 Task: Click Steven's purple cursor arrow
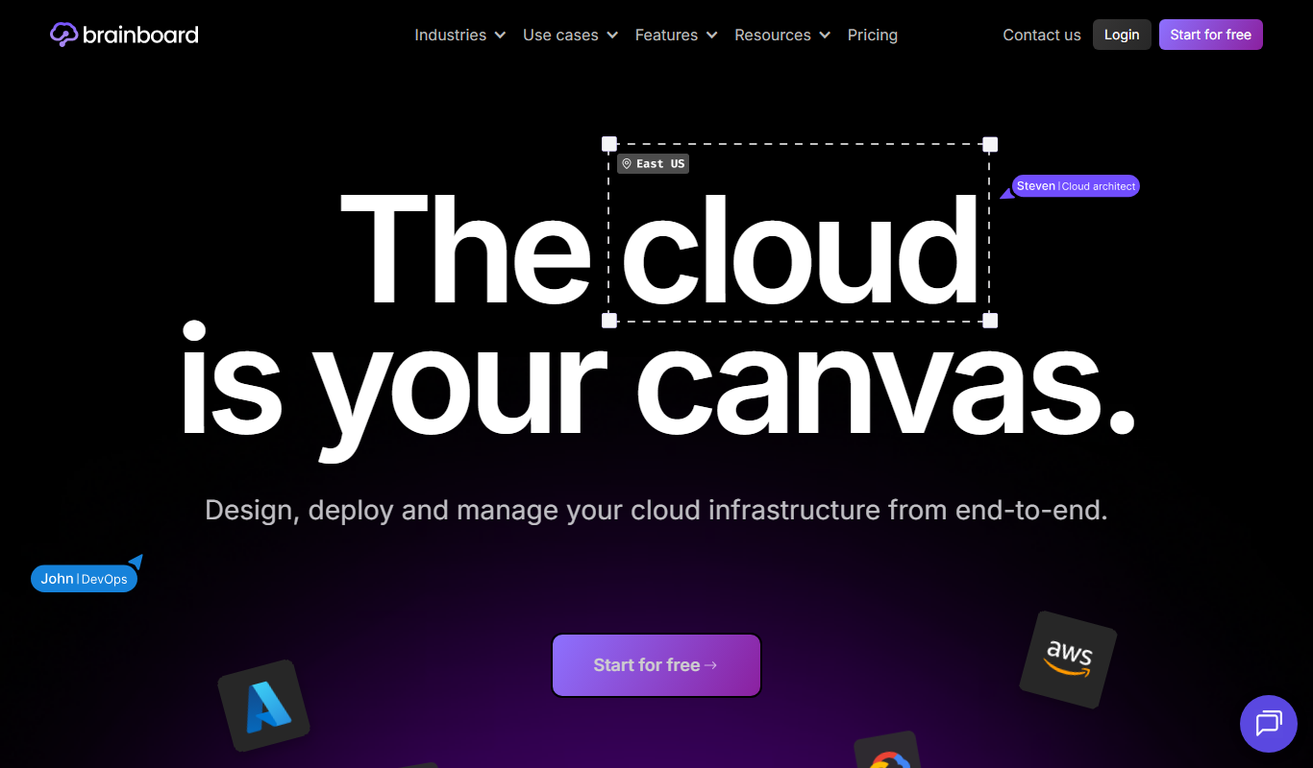pos(1006,193)
